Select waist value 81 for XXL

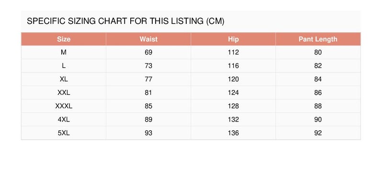pos(148,92)
